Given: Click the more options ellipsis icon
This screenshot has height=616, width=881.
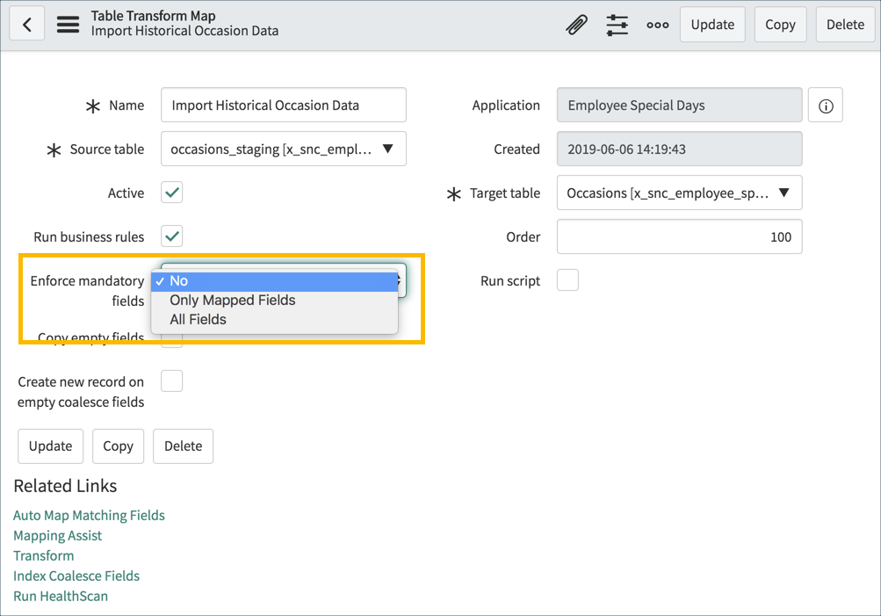Looking at the screenshot, I should point(657,25).
